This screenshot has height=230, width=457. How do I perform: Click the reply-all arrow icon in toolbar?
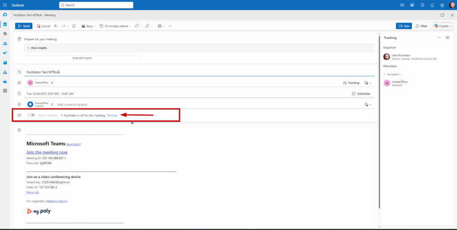click(56, 26)
